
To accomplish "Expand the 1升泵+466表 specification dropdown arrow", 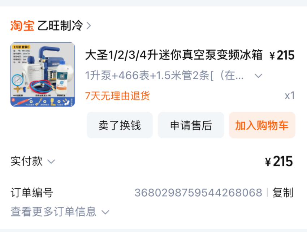I will point(258,76).
